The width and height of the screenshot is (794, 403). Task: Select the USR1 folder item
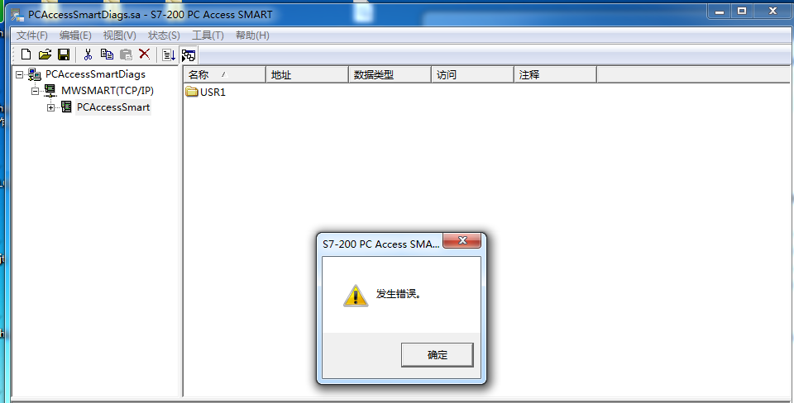(x=206, y=92)
